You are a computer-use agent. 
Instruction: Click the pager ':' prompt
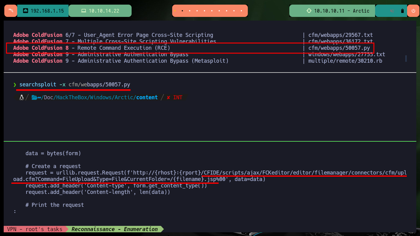click(14, 211)
